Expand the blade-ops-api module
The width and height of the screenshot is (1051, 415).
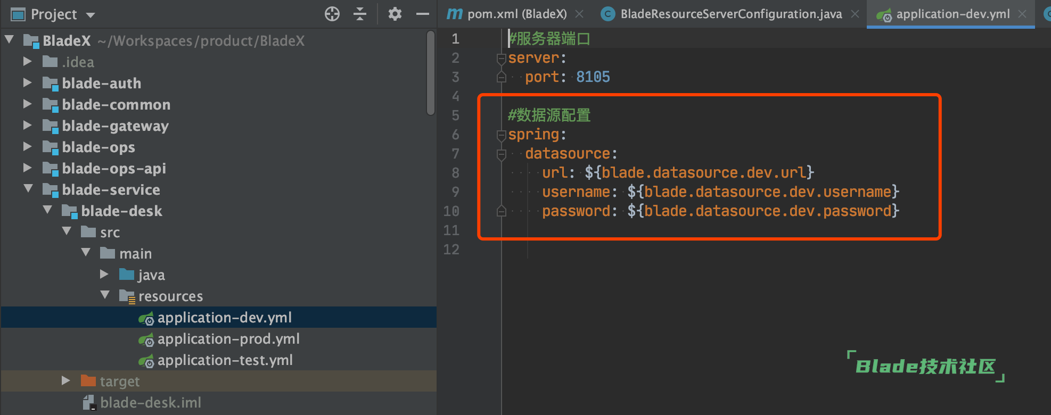28,168
